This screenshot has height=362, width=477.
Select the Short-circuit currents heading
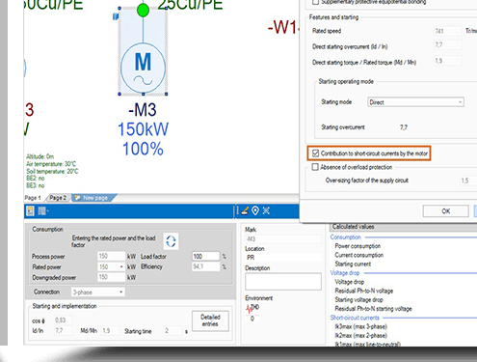pyautogui.click(x=355, y=318)
